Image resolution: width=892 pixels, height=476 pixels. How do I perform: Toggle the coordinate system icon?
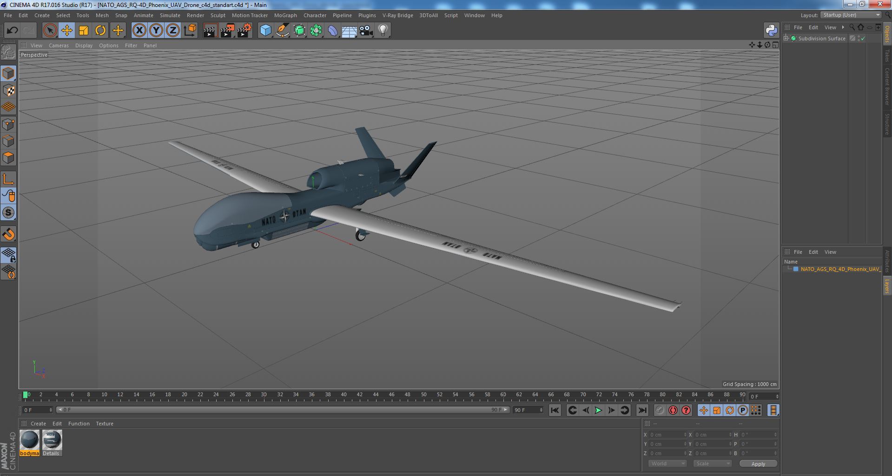[x=190, y=31]
